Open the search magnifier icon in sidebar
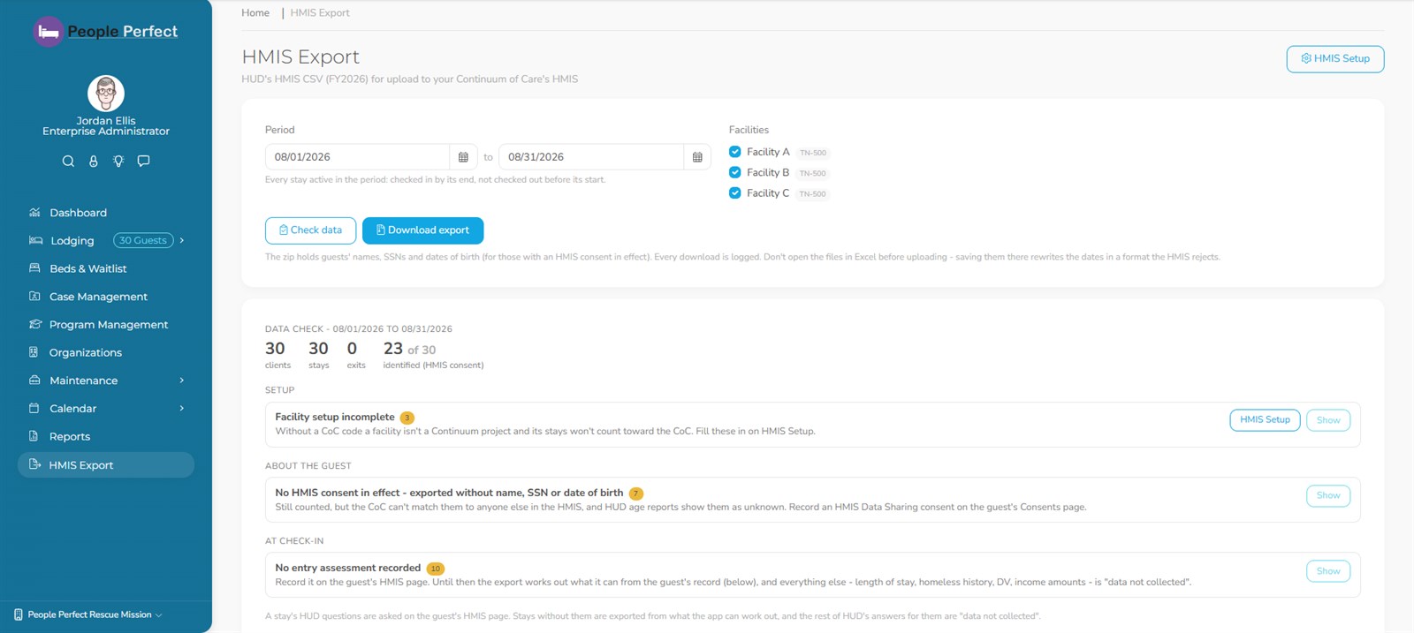Viewport: 1414px width, 633px height. click(68, 161)
